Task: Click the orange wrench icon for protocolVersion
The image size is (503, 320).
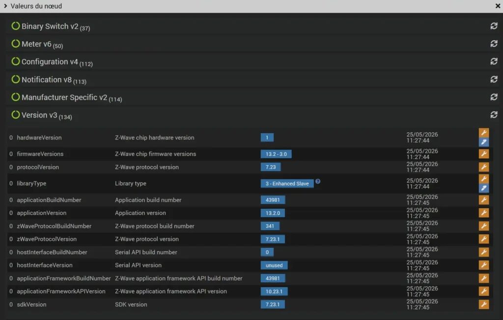Action: coord(484,167)
